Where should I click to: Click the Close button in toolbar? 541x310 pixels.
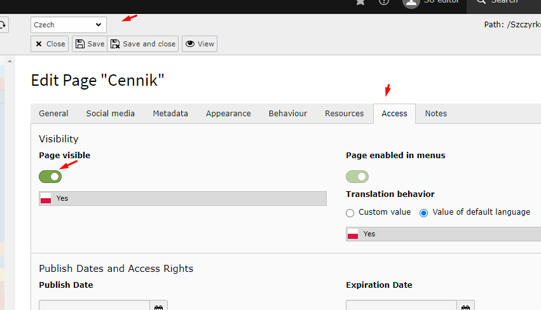(x=50, y=44)
